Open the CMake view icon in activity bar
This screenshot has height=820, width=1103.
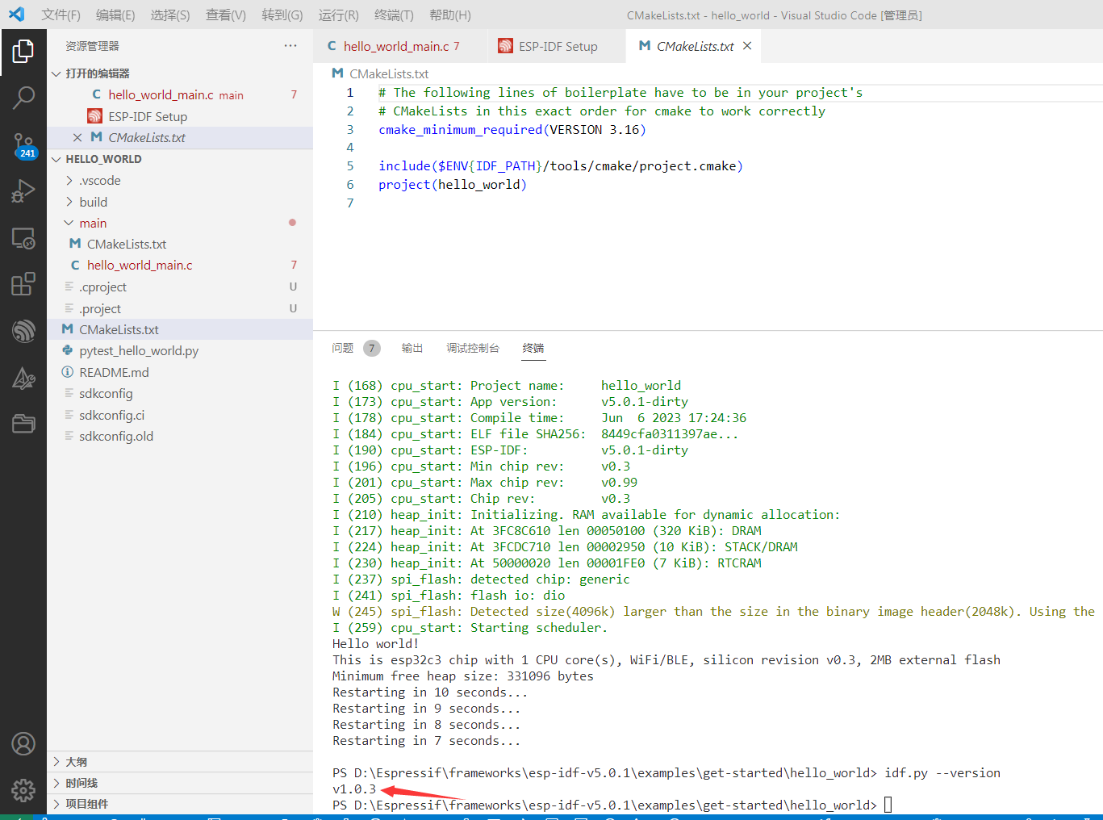click(x=23, y=378)
